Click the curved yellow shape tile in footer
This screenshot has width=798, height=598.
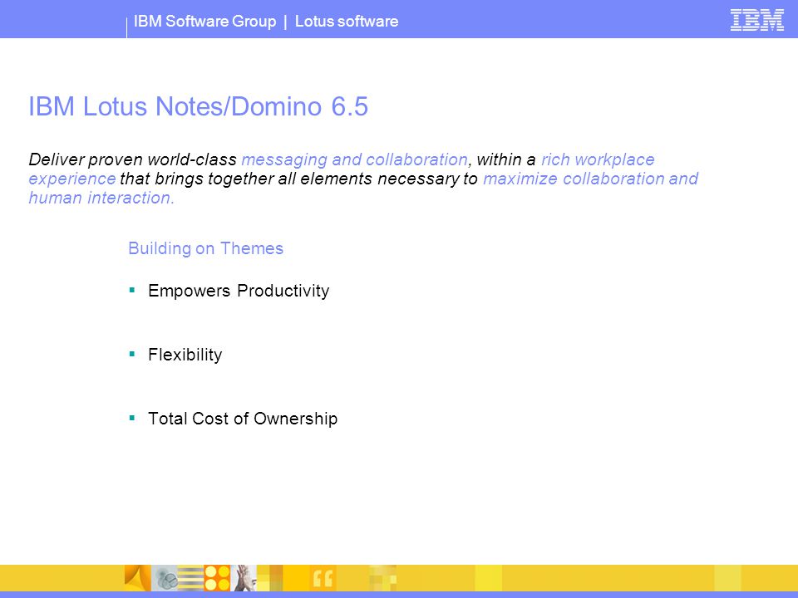[138, 578]
